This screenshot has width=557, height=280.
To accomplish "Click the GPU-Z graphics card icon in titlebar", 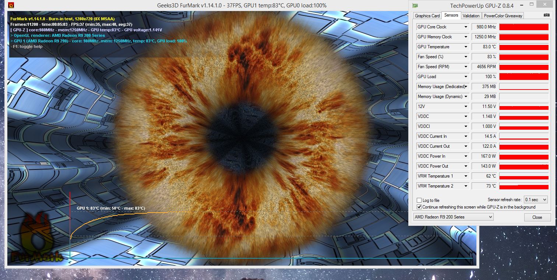I will coord(415,5).
